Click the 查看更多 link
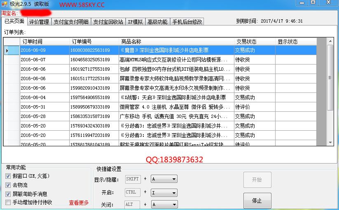The height and width of the screenshot is (210, 339). coord(79,203)
